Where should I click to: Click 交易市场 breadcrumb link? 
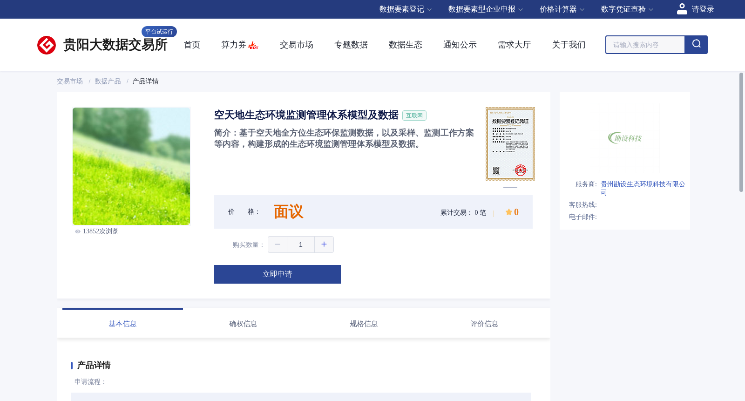pos(70,82)
